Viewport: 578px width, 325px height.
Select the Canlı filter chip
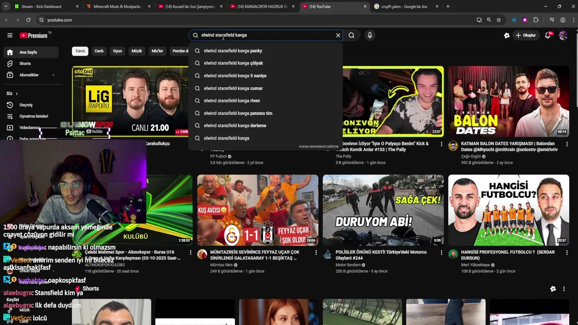(x=99, y=51)
